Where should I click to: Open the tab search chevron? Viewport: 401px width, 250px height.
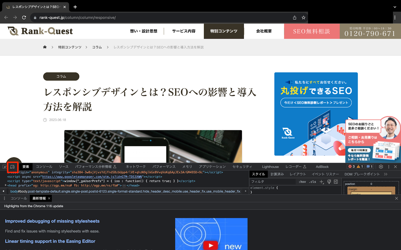coord(395,7)
